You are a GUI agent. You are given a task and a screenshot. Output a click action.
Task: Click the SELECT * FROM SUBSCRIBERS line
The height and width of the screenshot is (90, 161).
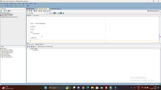pos(38,24)
